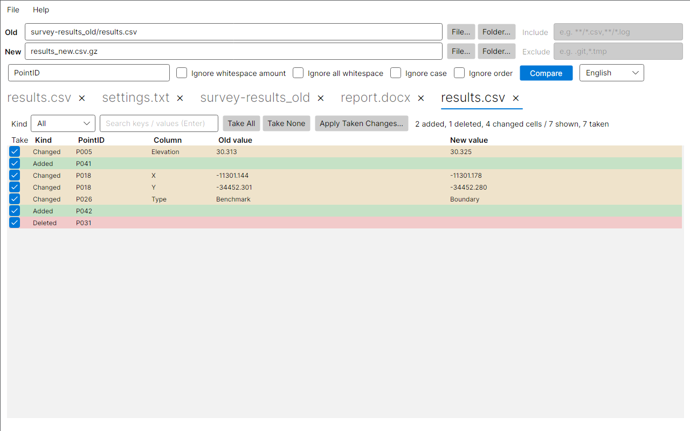
Task: Click the Benchmark old value cell
Action: click(x=233, y=199)
